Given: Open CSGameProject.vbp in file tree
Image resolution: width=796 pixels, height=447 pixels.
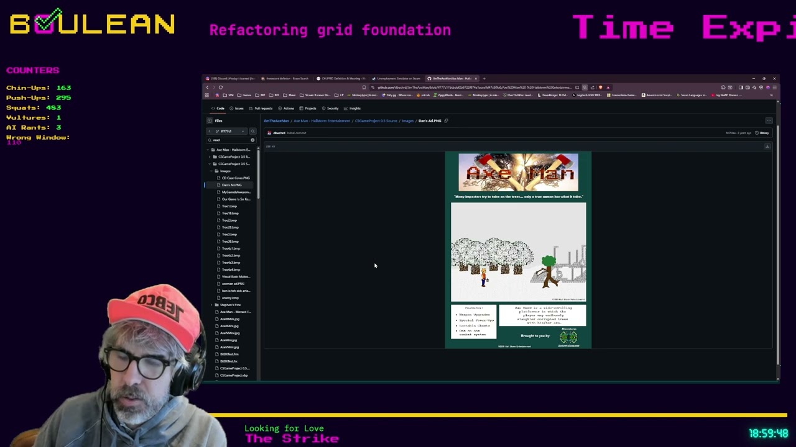Looking at the screenshot, I should pos(234,375).
